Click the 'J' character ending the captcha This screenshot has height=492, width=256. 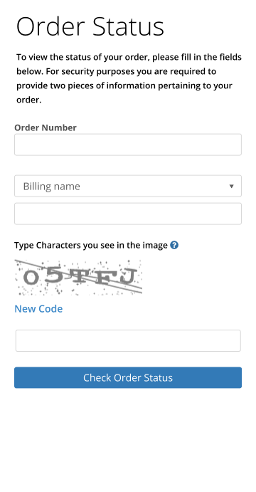[127, 277]
